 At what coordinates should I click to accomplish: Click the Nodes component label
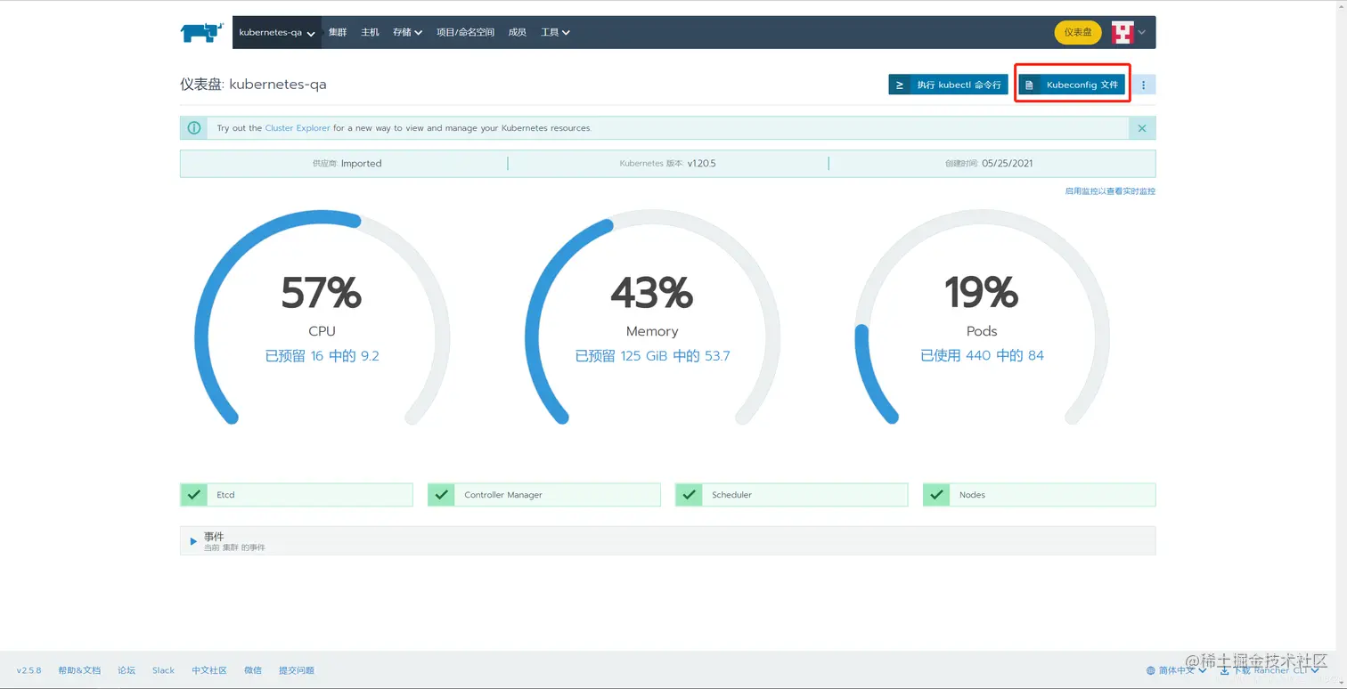tap(972, 495)
